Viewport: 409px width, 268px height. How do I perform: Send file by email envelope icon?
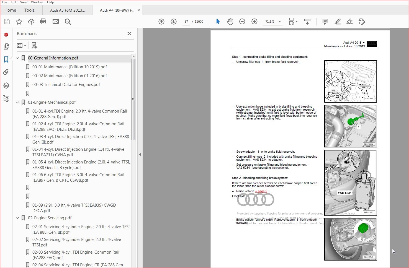(56, 22)
